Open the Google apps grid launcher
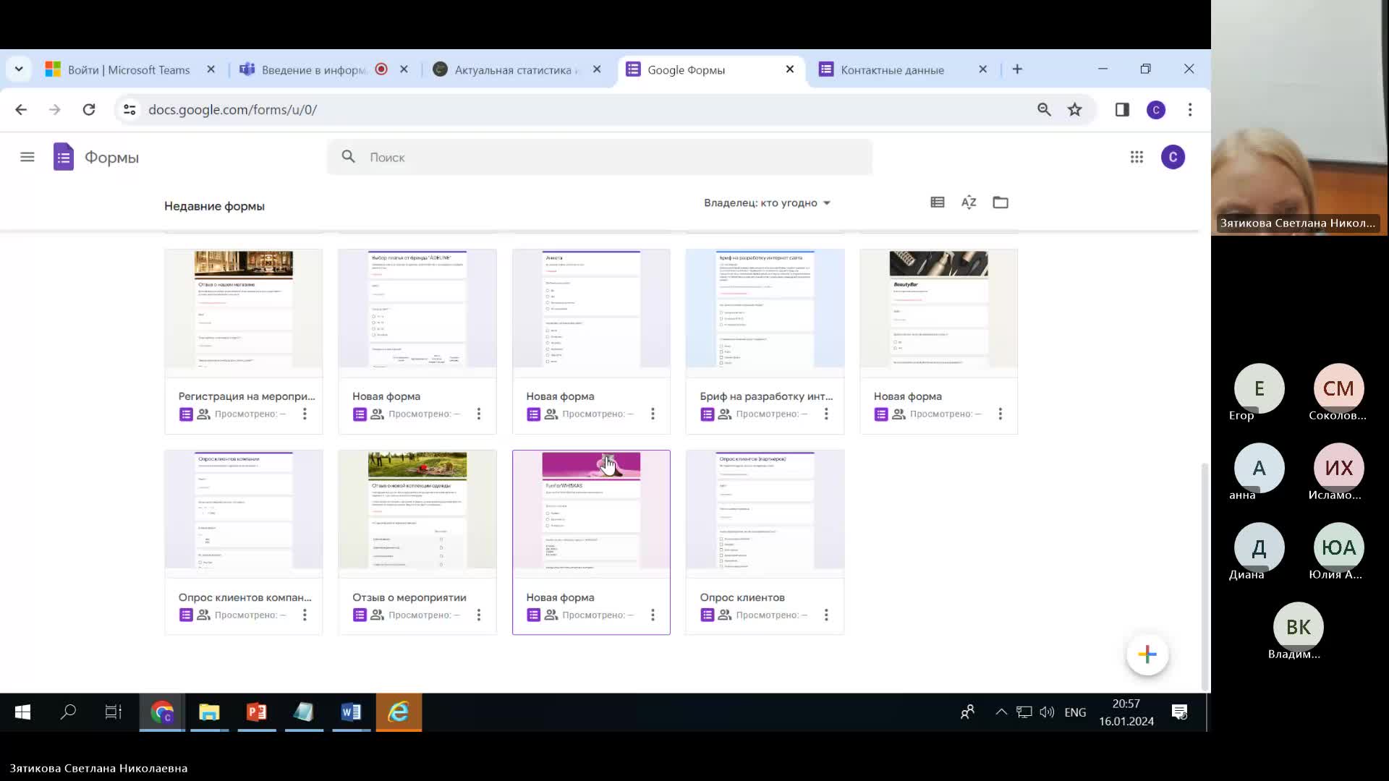Screen dimensions: 1389x781 tap(1137, 157)
